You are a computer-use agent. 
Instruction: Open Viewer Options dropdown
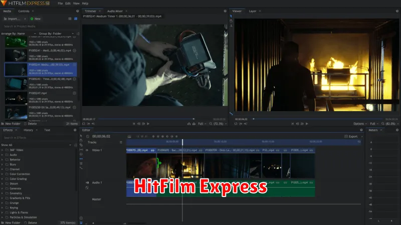pyautogui.click(x=360, y=123)
